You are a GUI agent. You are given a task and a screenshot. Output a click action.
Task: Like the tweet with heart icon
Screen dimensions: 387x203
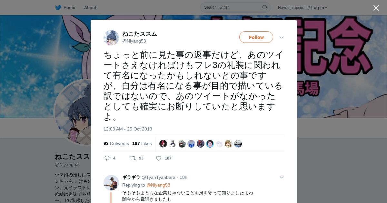point(159,158)
